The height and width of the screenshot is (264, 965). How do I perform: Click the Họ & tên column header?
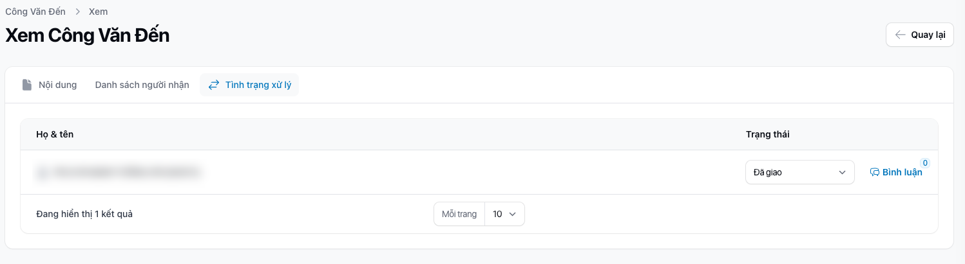55,134
